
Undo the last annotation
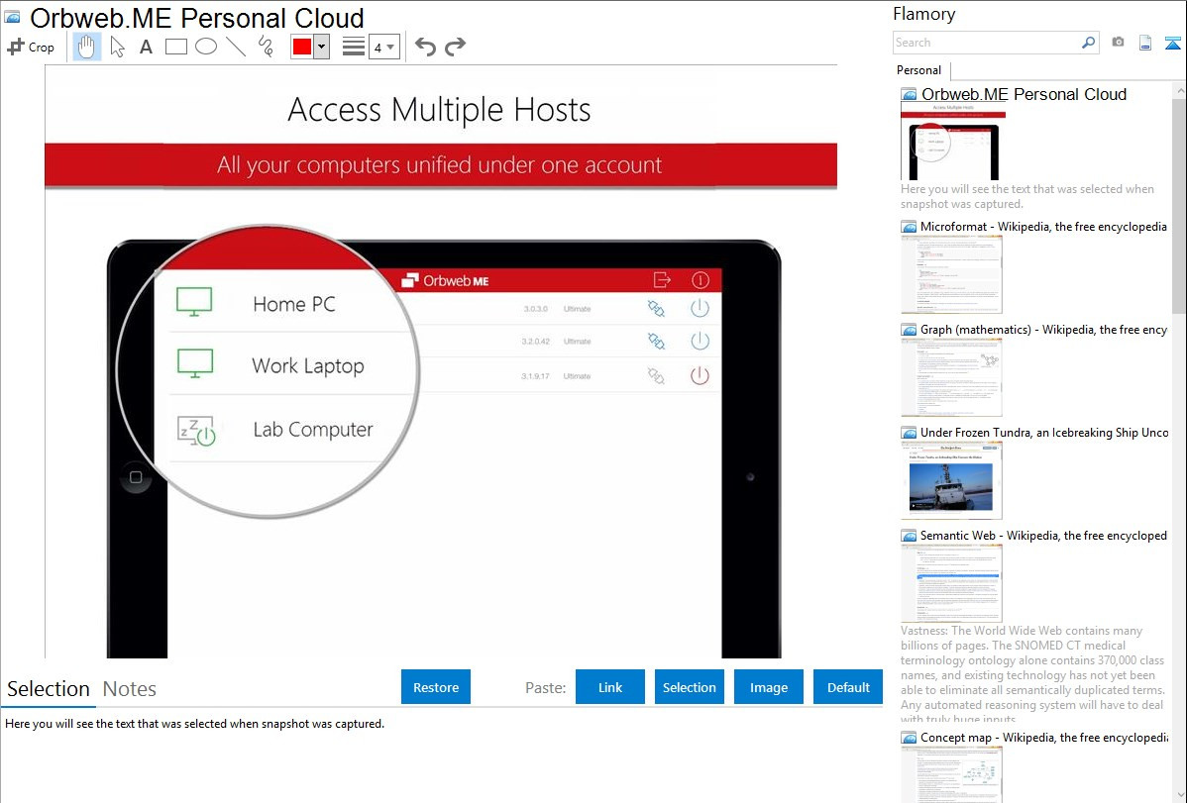[425, 47]
